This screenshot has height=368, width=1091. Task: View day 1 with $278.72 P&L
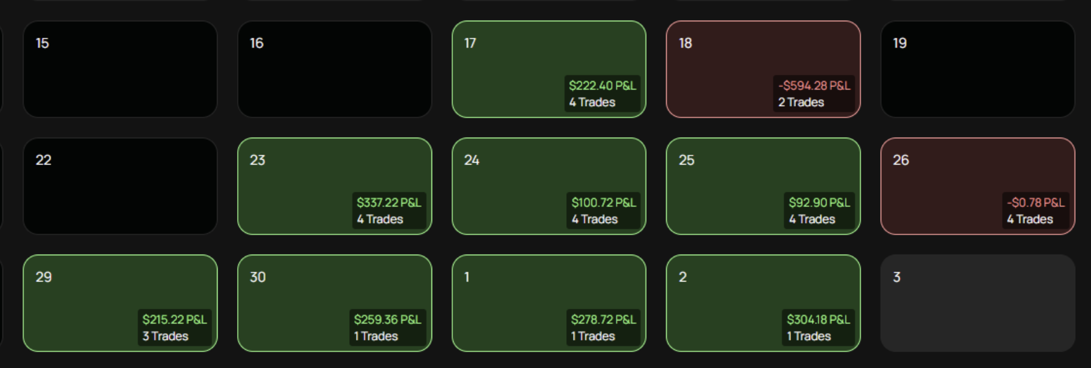click(x=549, y=303)
